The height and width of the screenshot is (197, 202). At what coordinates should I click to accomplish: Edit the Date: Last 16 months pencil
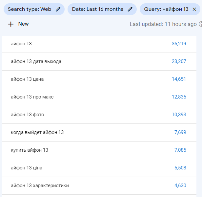130,9
